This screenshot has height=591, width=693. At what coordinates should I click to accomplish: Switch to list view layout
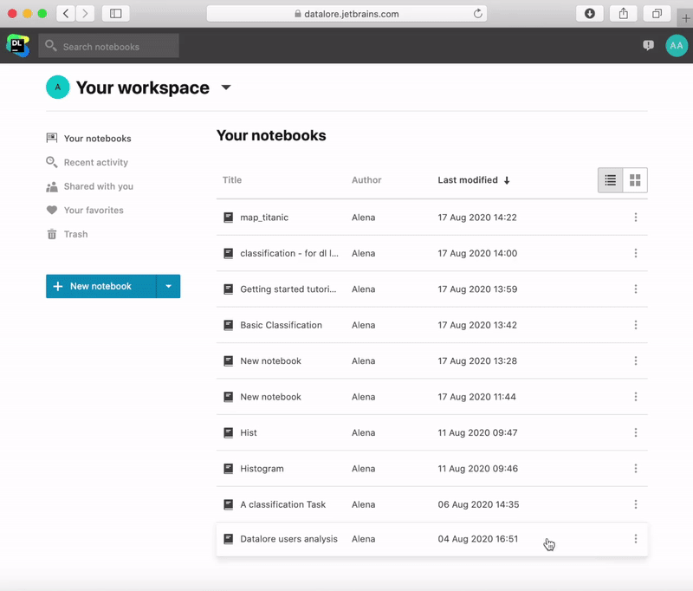611,180
